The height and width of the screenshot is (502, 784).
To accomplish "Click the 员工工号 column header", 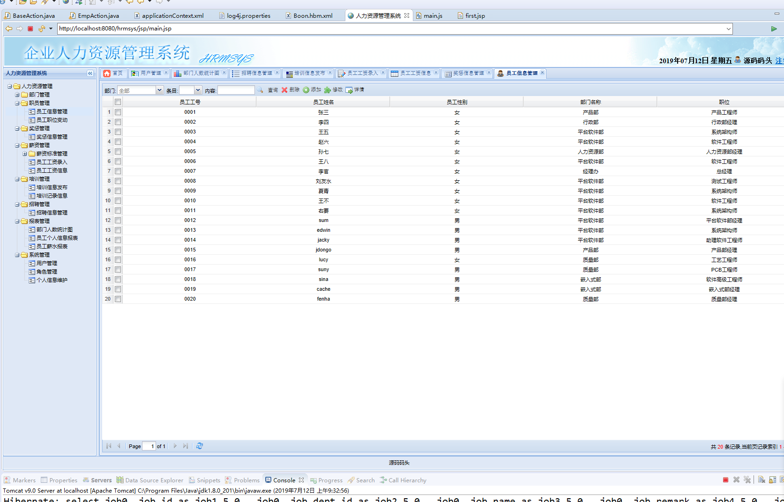I will click(x=190, y=102).
